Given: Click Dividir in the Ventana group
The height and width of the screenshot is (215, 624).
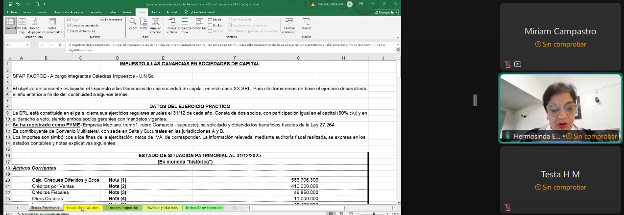Looking at the screenshot, I should pyautogui.click(x=215, y=20).
